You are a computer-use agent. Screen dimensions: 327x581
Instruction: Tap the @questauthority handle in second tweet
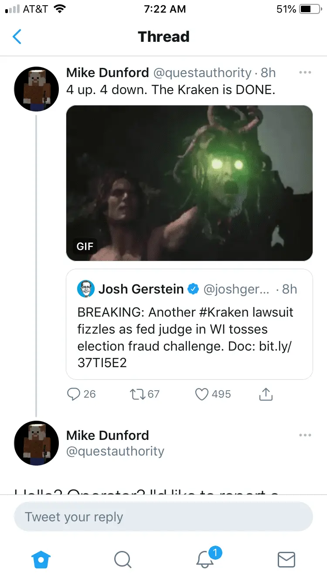(115, 451)
